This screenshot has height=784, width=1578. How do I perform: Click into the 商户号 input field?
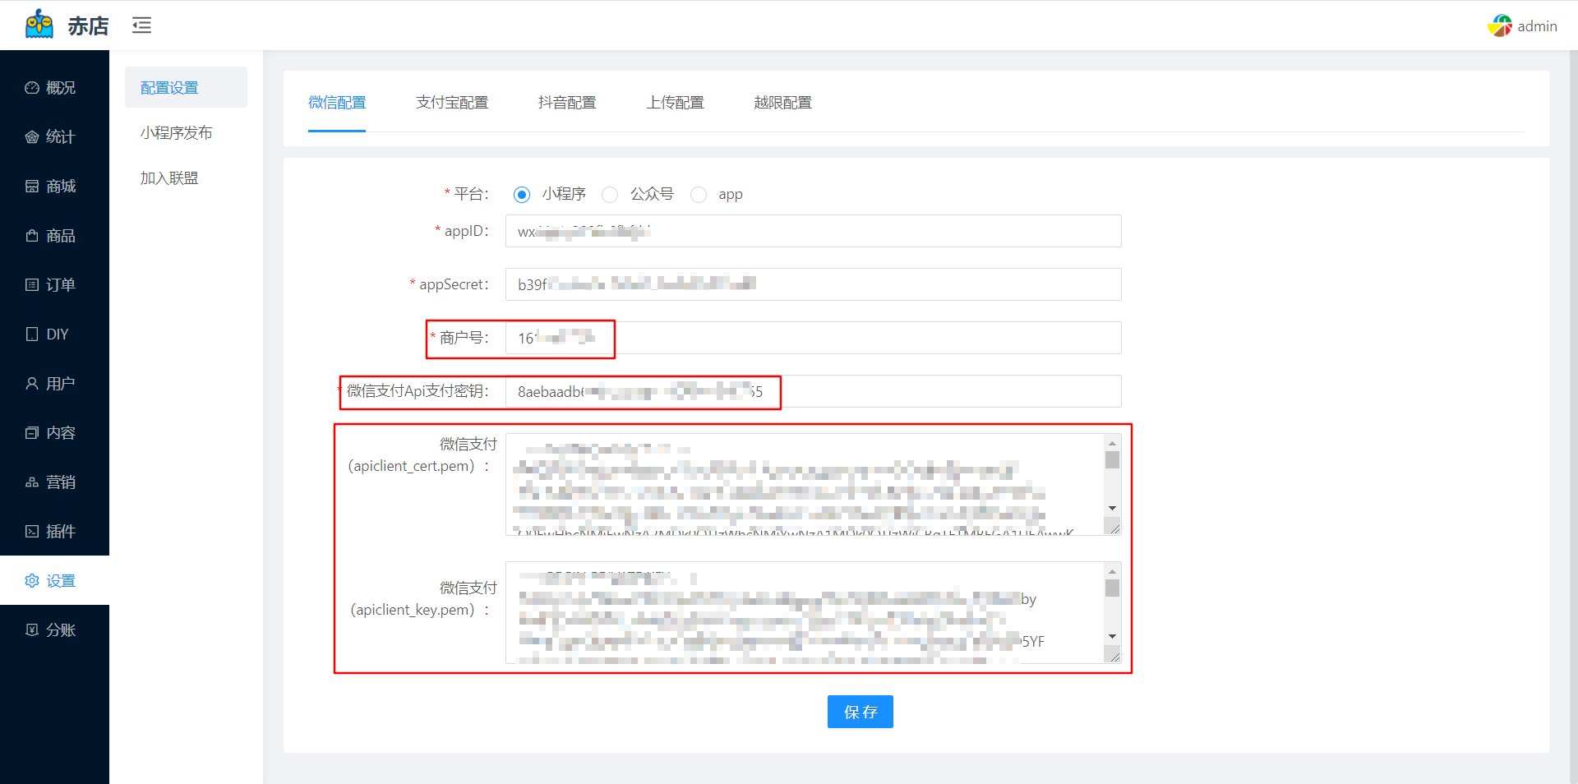pyautogui.click(x=813, y=338)
